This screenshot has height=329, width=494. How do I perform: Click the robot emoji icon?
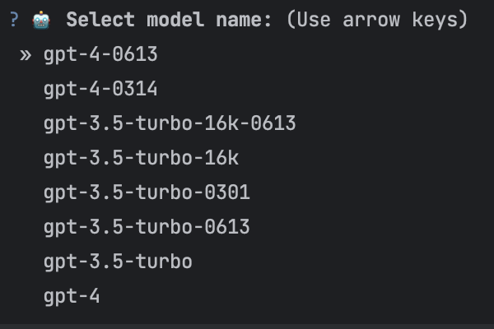pyautogui.click(x=41, y=20)
